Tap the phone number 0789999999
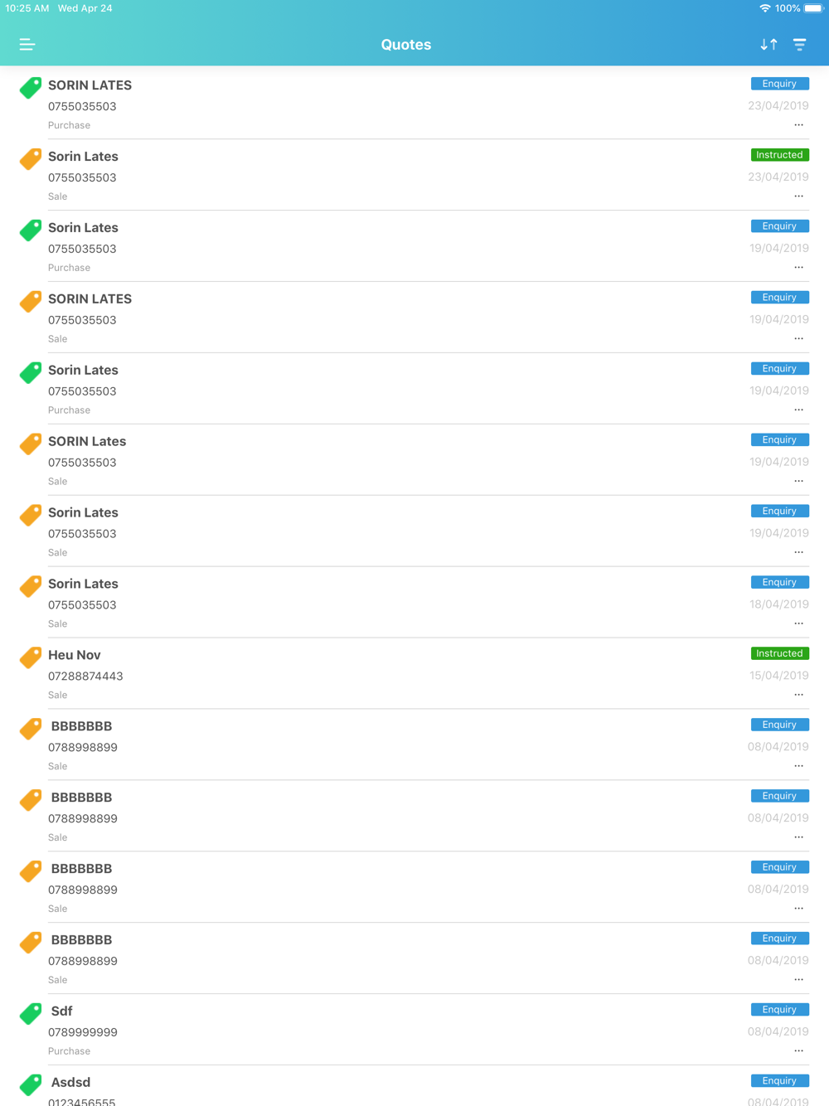This screenshot has width=829, height=1106. pyautogui.click(x=83, y=1032)
